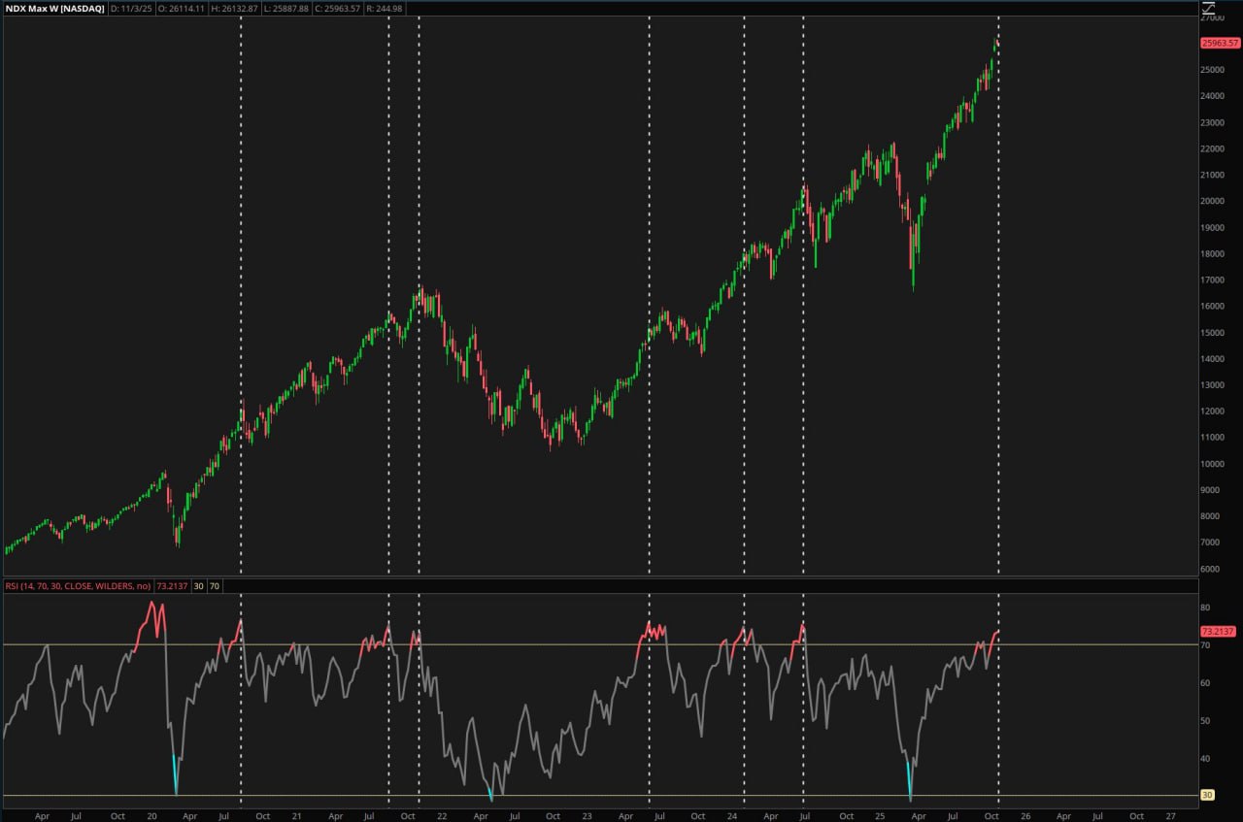Click the red 25963.57 price tag on axis

[1220, 43]
